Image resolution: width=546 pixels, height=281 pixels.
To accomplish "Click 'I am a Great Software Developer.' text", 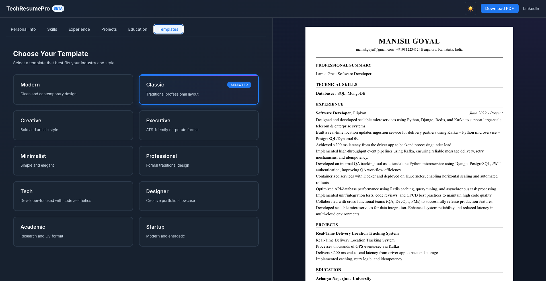I will click(344, 74).
